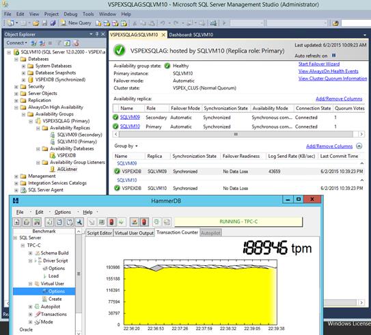Viewport: 371px width, 335px height.
Task: Click the second red stop light icon in HammerDB
Action: [x=144, y=222]
